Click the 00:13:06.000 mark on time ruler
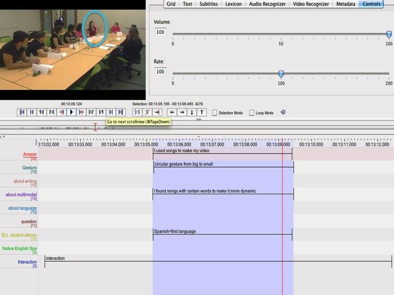Screen dimensions: 394x295 coord(179,144)
